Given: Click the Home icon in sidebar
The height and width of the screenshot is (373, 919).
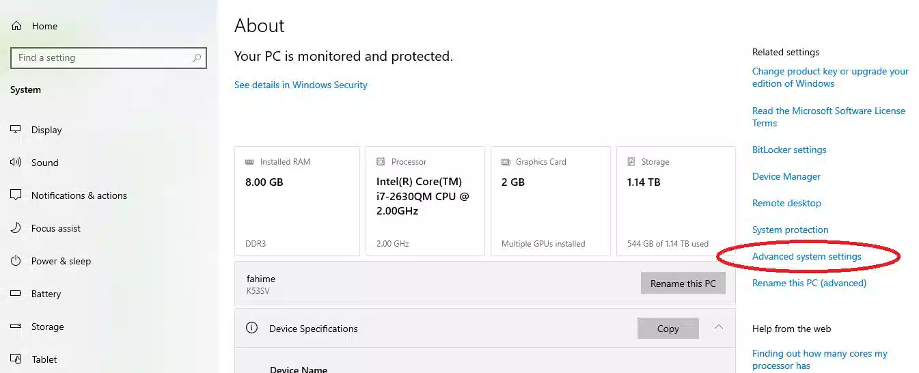Looking at the screenshot, I should coord(17,26).
